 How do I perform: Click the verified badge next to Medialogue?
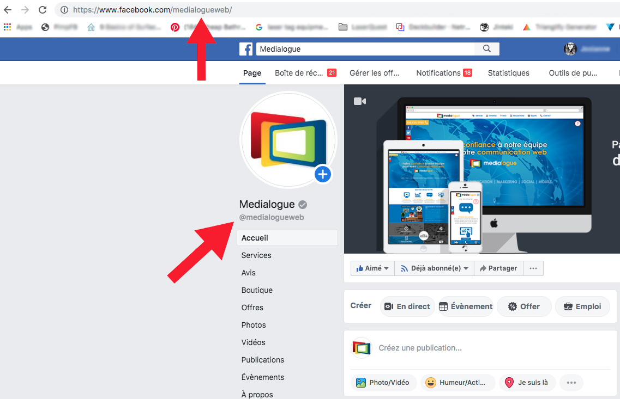pyautogui.click(x=303, y=204)
